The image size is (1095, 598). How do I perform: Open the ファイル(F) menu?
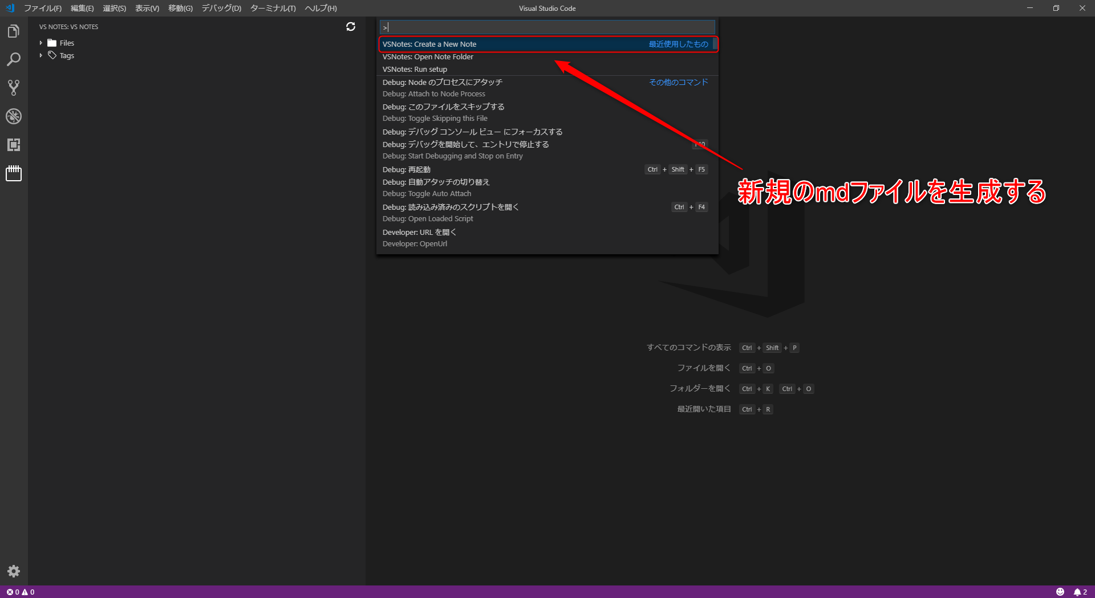[x=43, y=8]
